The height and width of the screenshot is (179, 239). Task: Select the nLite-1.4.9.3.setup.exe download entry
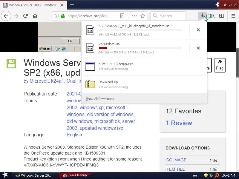[144, 66]
